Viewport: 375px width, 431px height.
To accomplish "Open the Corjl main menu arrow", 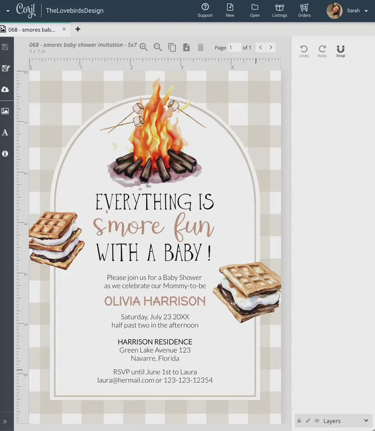I will pos(7,10).
